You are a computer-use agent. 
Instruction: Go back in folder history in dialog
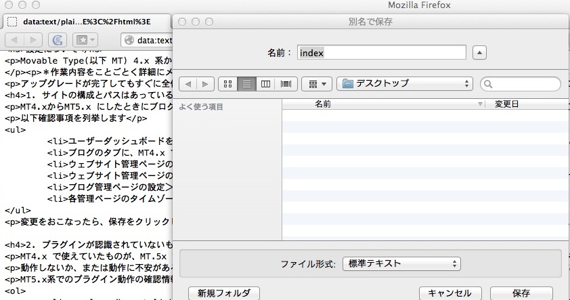(188, 84)
